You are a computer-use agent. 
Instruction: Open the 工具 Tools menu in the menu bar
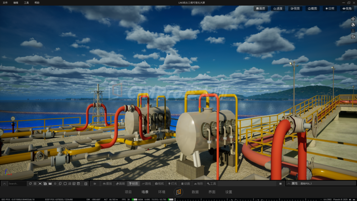(26, 3)
